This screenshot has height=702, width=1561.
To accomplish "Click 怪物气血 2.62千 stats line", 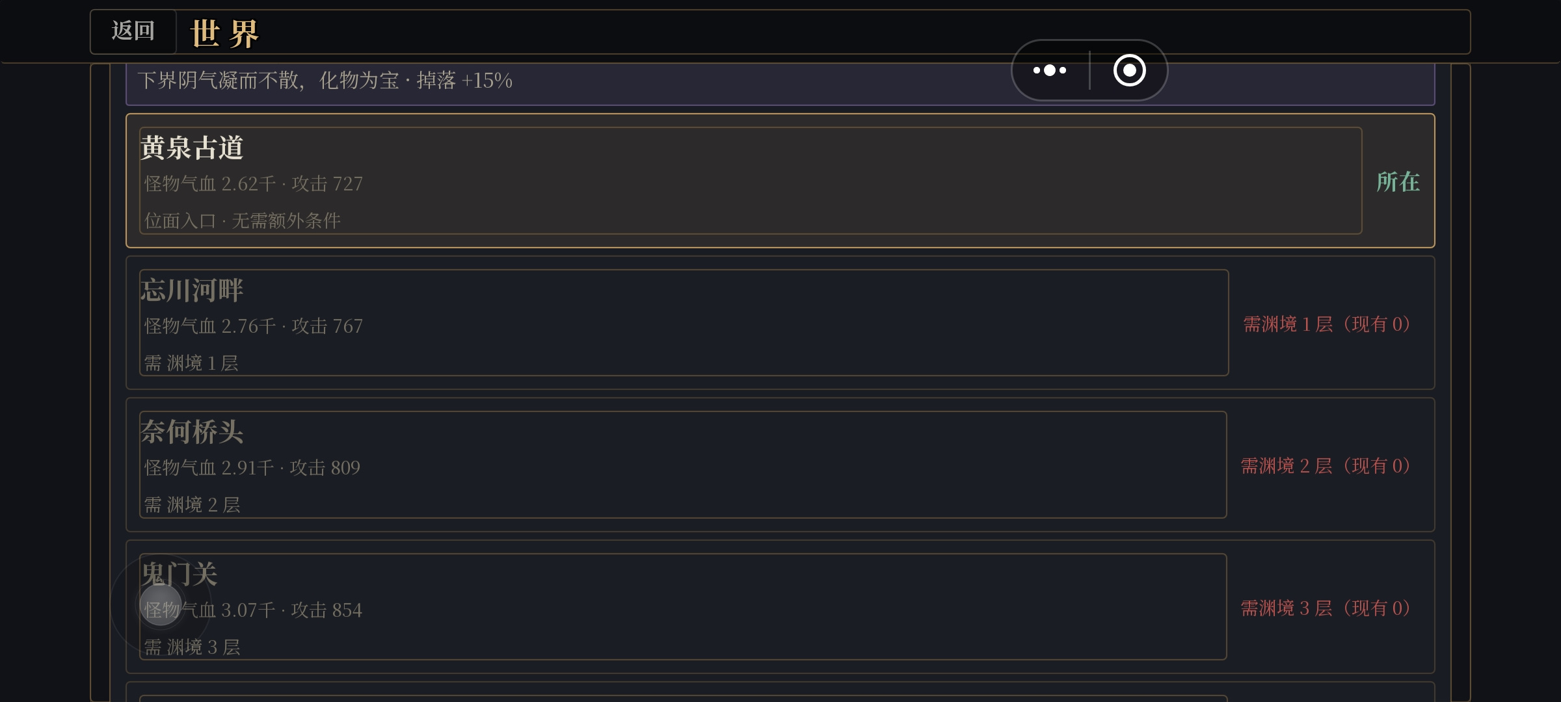I will (x=253, y=183).
